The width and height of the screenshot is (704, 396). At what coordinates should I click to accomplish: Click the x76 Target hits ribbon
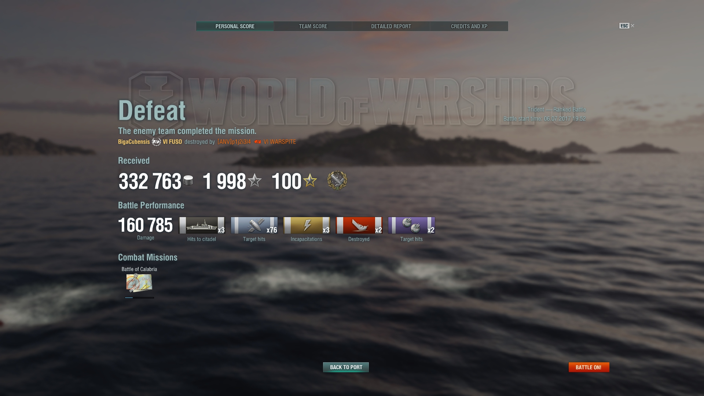pyautogui.click(x=254, y=225)
